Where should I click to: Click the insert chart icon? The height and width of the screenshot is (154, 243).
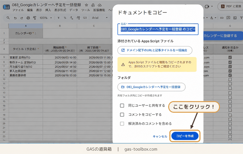[235, 18]
